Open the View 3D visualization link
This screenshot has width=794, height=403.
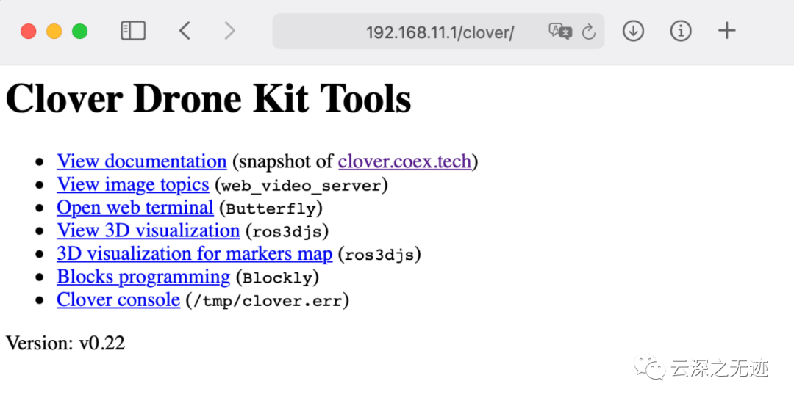(x=148, y=230)
